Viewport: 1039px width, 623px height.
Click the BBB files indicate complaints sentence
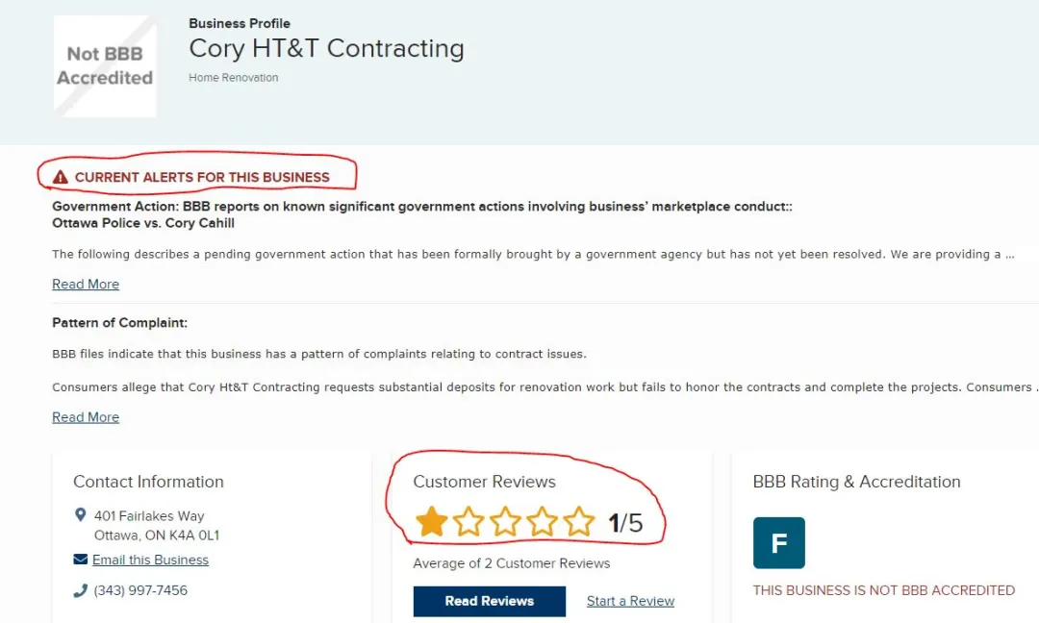[319, 354]
